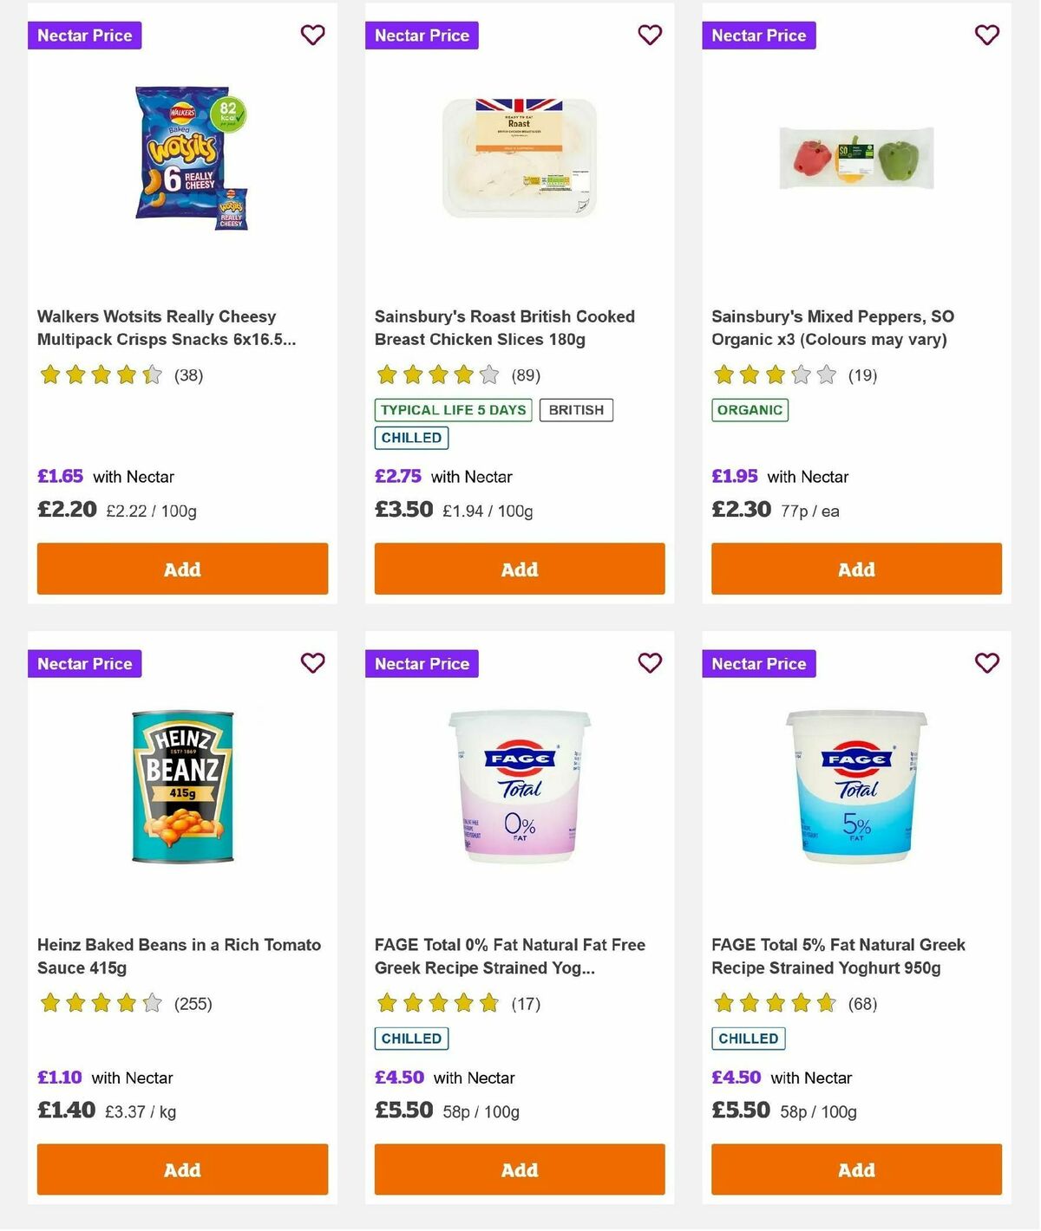1041x1231 pixels.
Task: Click the Nectar Price badge on Heinz Beans
Action: 84,663
